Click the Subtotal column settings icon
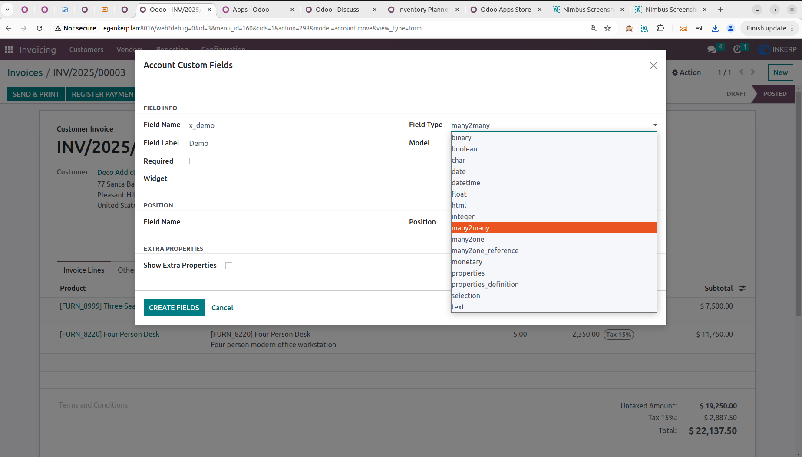 pyautogui.click(x=742, y=288)
